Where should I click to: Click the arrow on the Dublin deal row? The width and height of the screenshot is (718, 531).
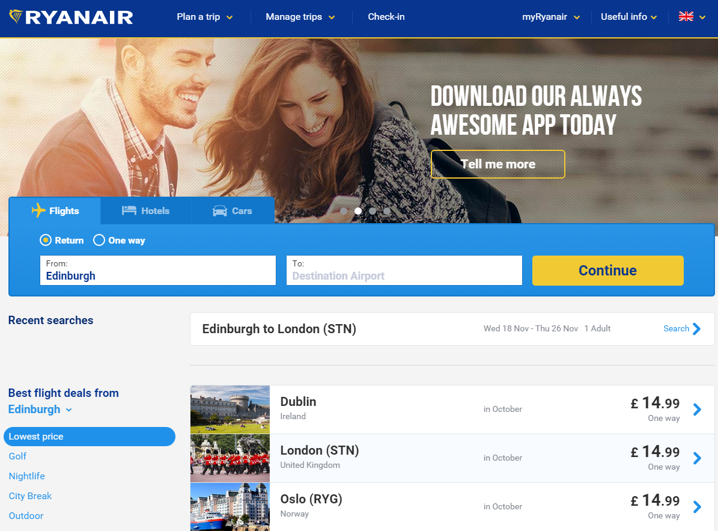(x=697, y=409)
